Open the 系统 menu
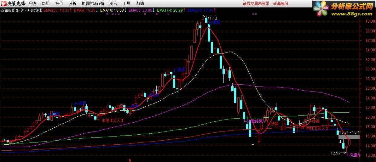 pos(32,3)
